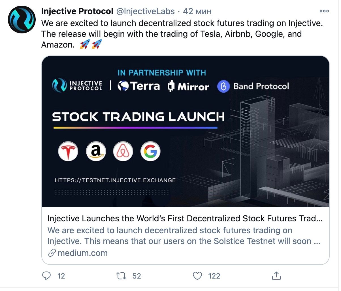Click the Google logo in the banner
341x291 pixels.
[x=150, y=151]
